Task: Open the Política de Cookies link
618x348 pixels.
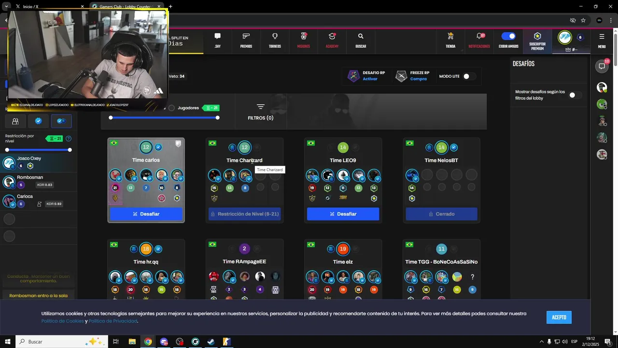Action: (x=62, y=321)
